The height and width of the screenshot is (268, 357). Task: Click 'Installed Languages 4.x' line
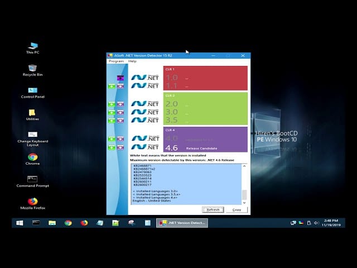[x=155, y=198]
